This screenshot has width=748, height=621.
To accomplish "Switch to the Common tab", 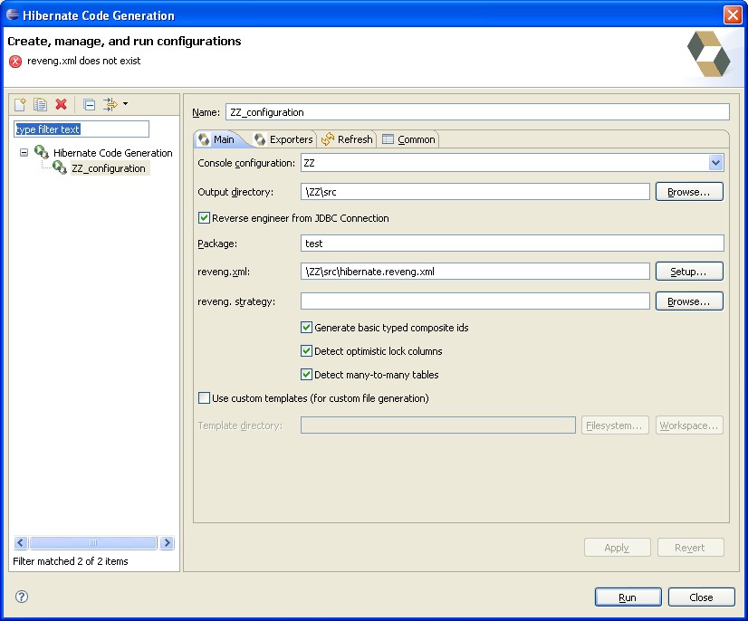I will coord(409,139).
